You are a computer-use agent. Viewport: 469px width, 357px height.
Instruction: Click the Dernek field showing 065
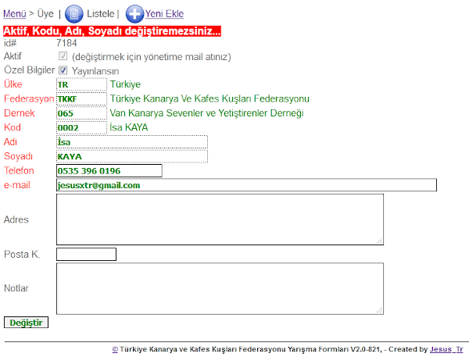click(81, 113)
